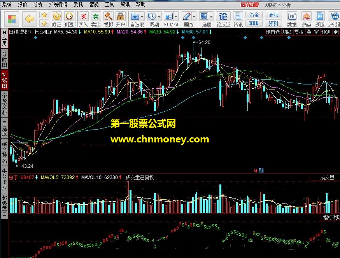Expand the 画线 dropdown arrow
Screen dimensions: 340x258
point(194,16)
